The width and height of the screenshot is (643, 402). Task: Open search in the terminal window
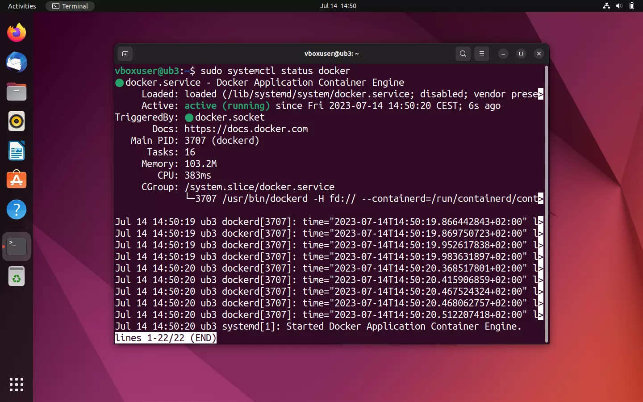tap(463, 54)
